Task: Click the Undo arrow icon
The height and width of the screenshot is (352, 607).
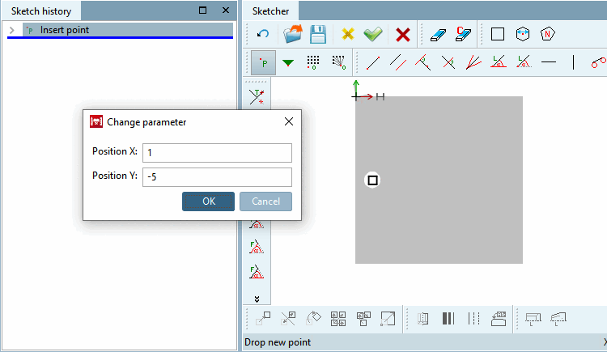Action: pyautogui.click(x=263, y=34)
